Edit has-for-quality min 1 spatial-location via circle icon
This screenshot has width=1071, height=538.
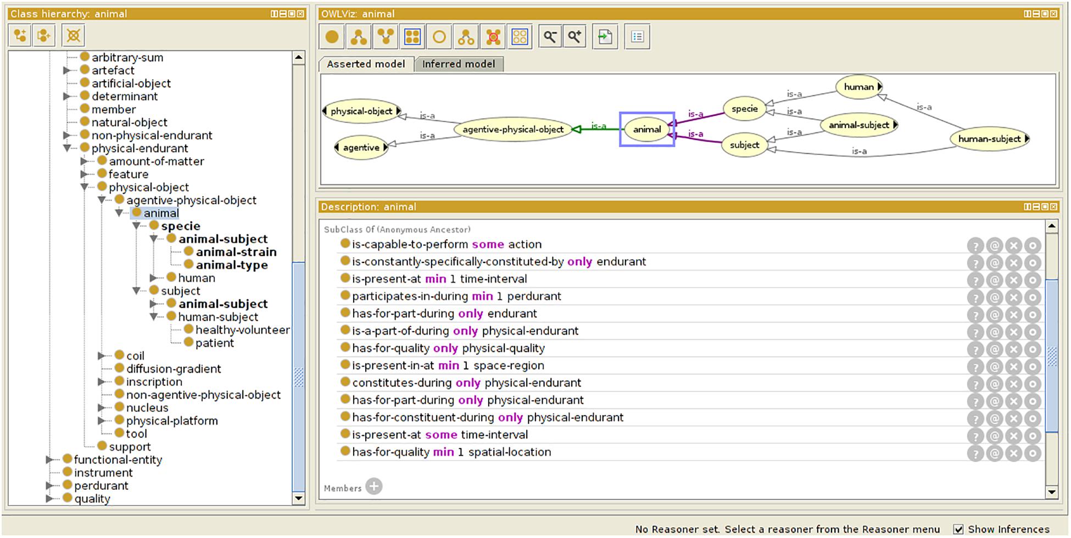(1033, 453)
